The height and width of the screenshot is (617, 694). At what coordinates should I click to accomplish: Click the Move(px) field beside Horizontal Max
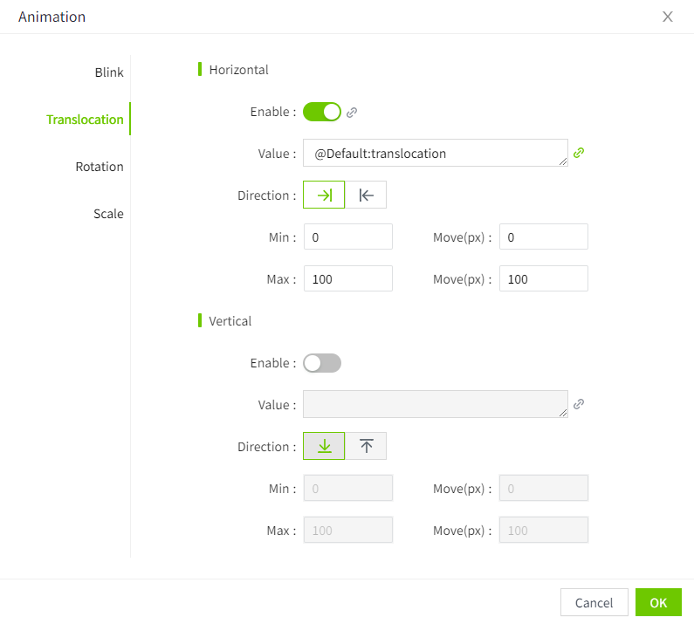(x=543, y=279)
